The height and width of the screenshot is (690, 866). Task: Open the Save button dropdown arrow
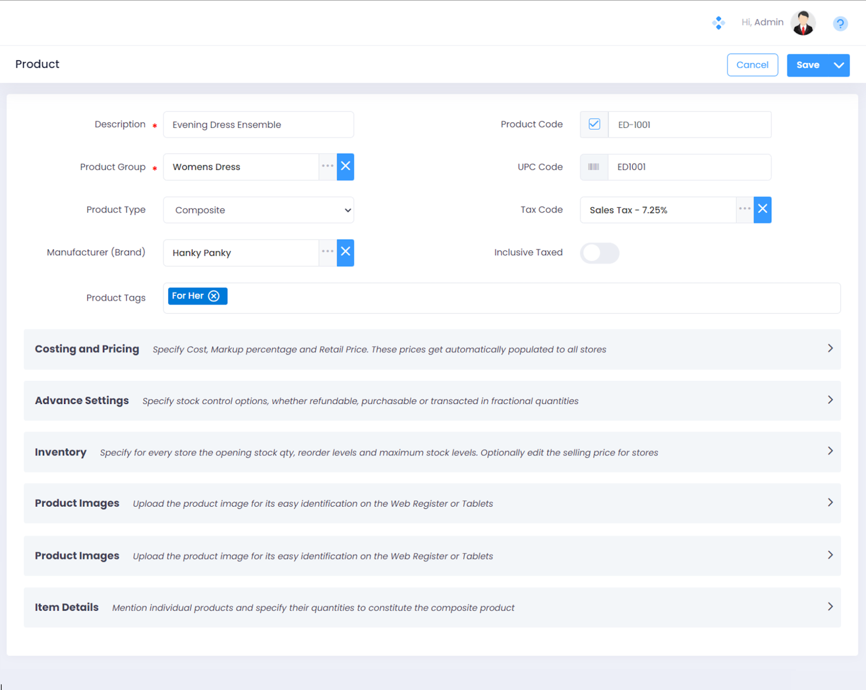pos(839,65)
